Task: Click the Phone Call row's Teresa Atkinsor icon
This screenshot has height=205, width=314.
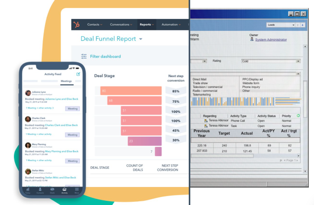Action: [206, 121]
